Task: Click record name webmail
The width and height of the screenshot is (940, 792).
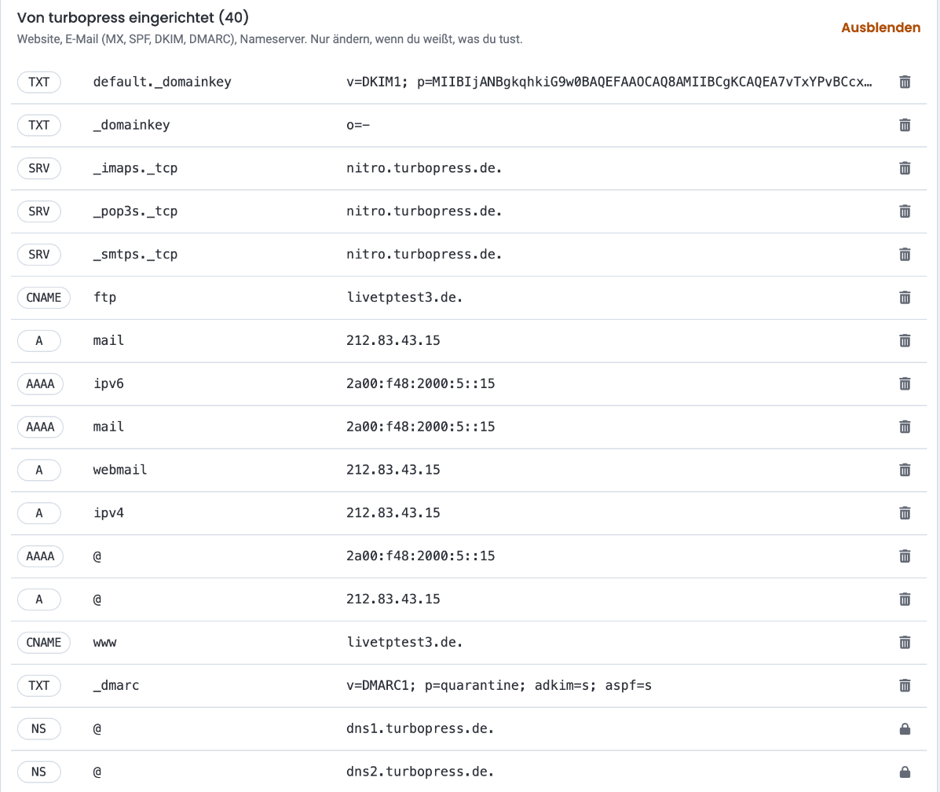Action: pos(120,470)
